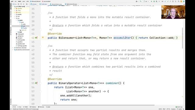Toggle the Git tool window button

coord(14,107)
